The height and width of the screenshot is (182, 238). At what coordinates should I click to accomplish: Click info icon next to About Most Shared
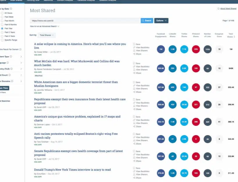point(218,9)
